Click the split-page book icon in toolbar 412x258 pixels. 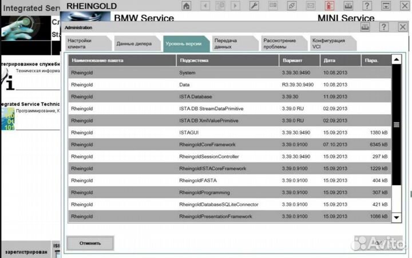pos(273,6)
